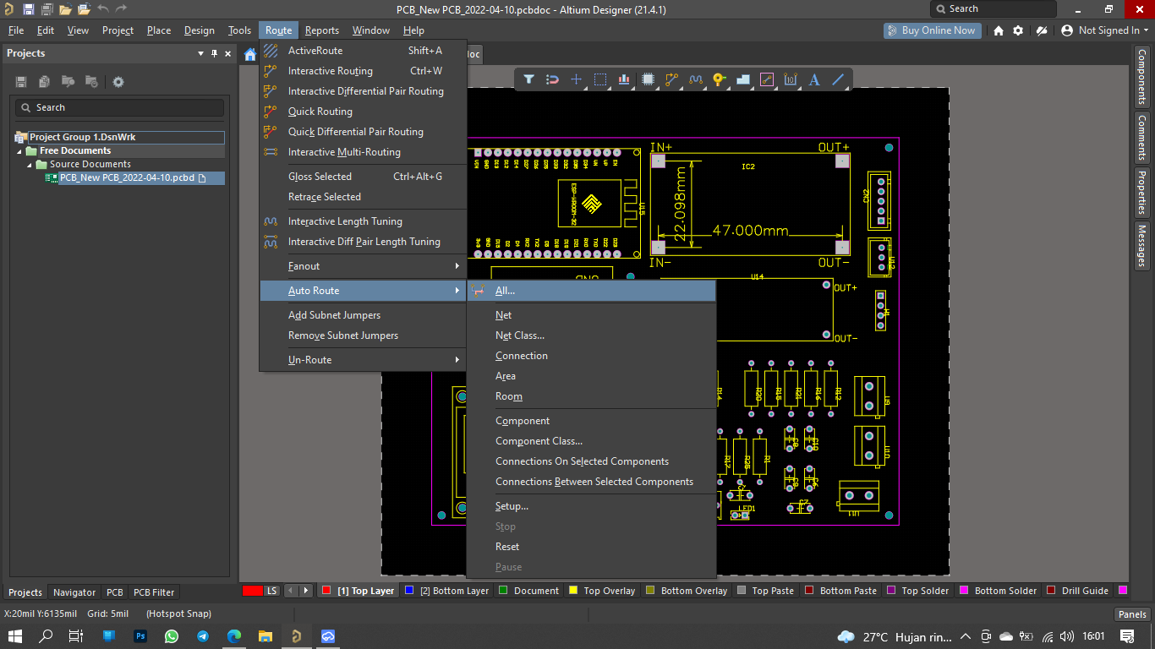The height and width of the screenshot is (649, 1155).
Task: Collapse the Free Documents tree node
Action: [19, 151]
